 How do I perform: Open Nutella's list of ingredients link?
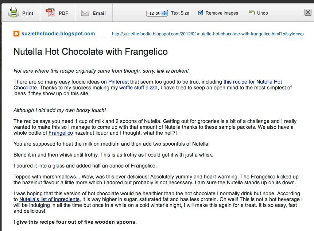point(50,199)
